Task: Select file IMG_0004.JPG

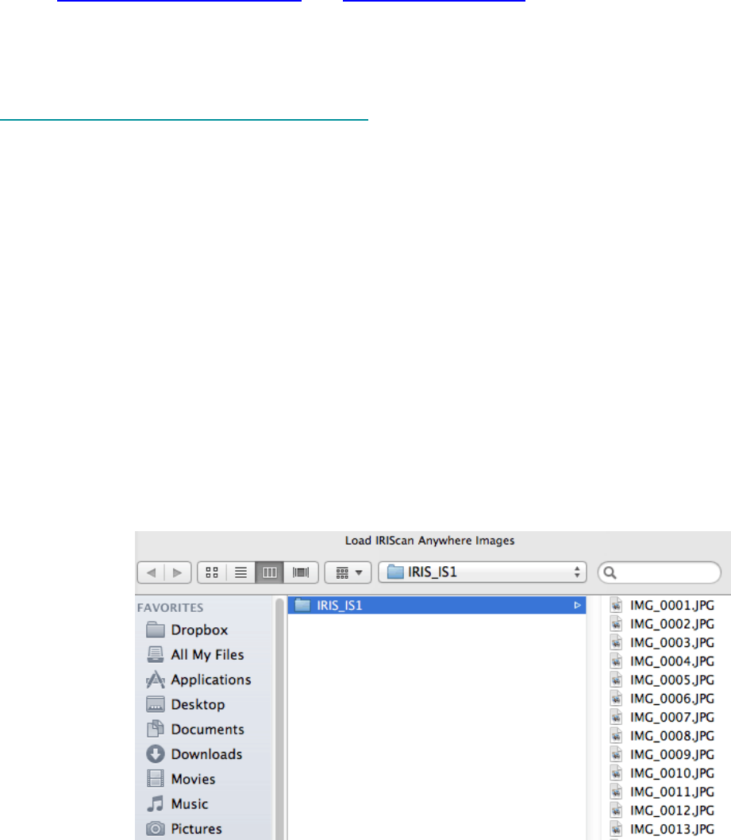Action: pyautogui.click(x=663, y=661)
